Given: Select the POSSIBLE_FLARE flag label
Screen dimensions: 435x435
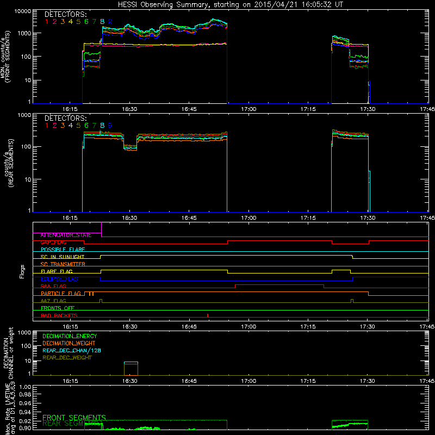Looking at the screenshot, I should (63, 250).
